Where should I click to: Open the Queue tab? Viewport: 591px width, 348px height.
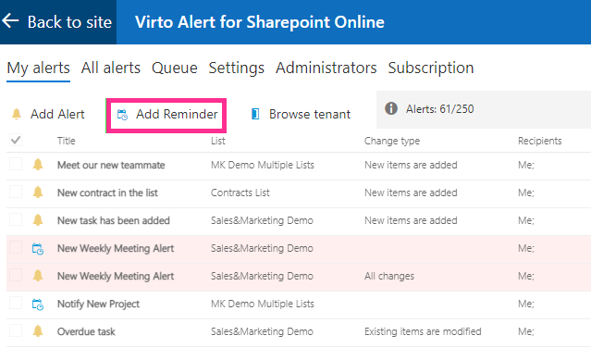(174, 68)
